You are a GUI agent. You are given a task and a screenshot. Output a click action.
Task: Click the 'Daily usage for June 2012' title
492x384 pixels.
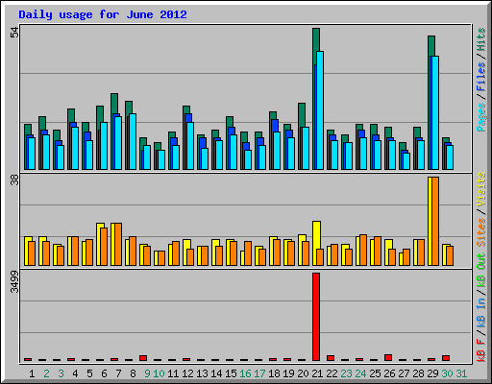pos(103,14)
